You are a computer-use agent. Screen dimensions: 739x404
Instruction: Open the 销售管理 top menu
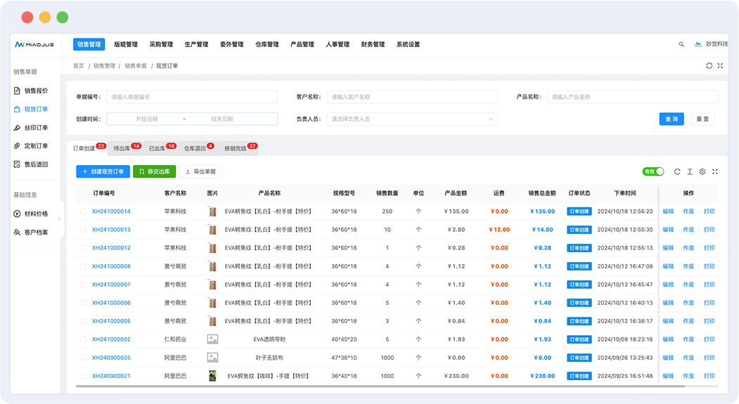tap(89, 44)
